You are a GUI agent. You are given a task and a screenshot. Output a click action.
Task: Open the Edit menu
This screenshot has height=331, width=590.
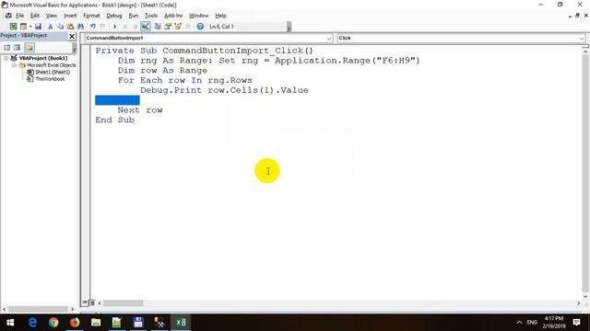35,16
